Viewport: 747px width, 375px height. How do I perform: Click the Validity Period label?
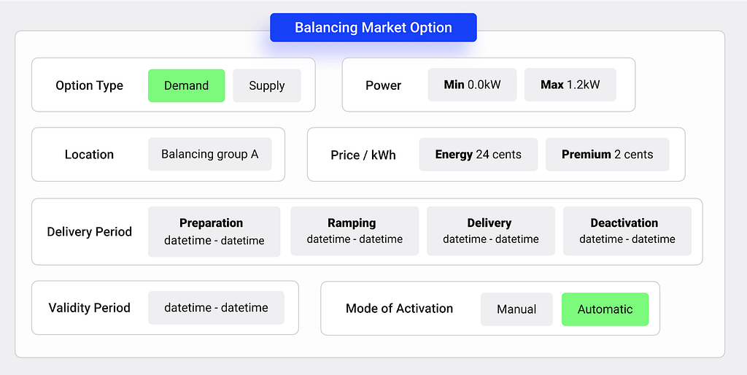click(89, 308)
